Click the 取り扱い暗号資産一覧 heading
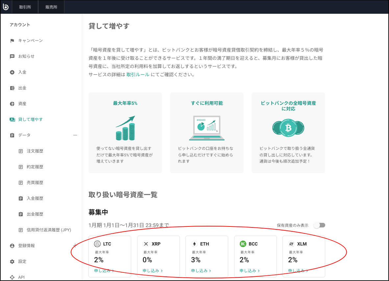The image size is (389, 281). (123, 195)
